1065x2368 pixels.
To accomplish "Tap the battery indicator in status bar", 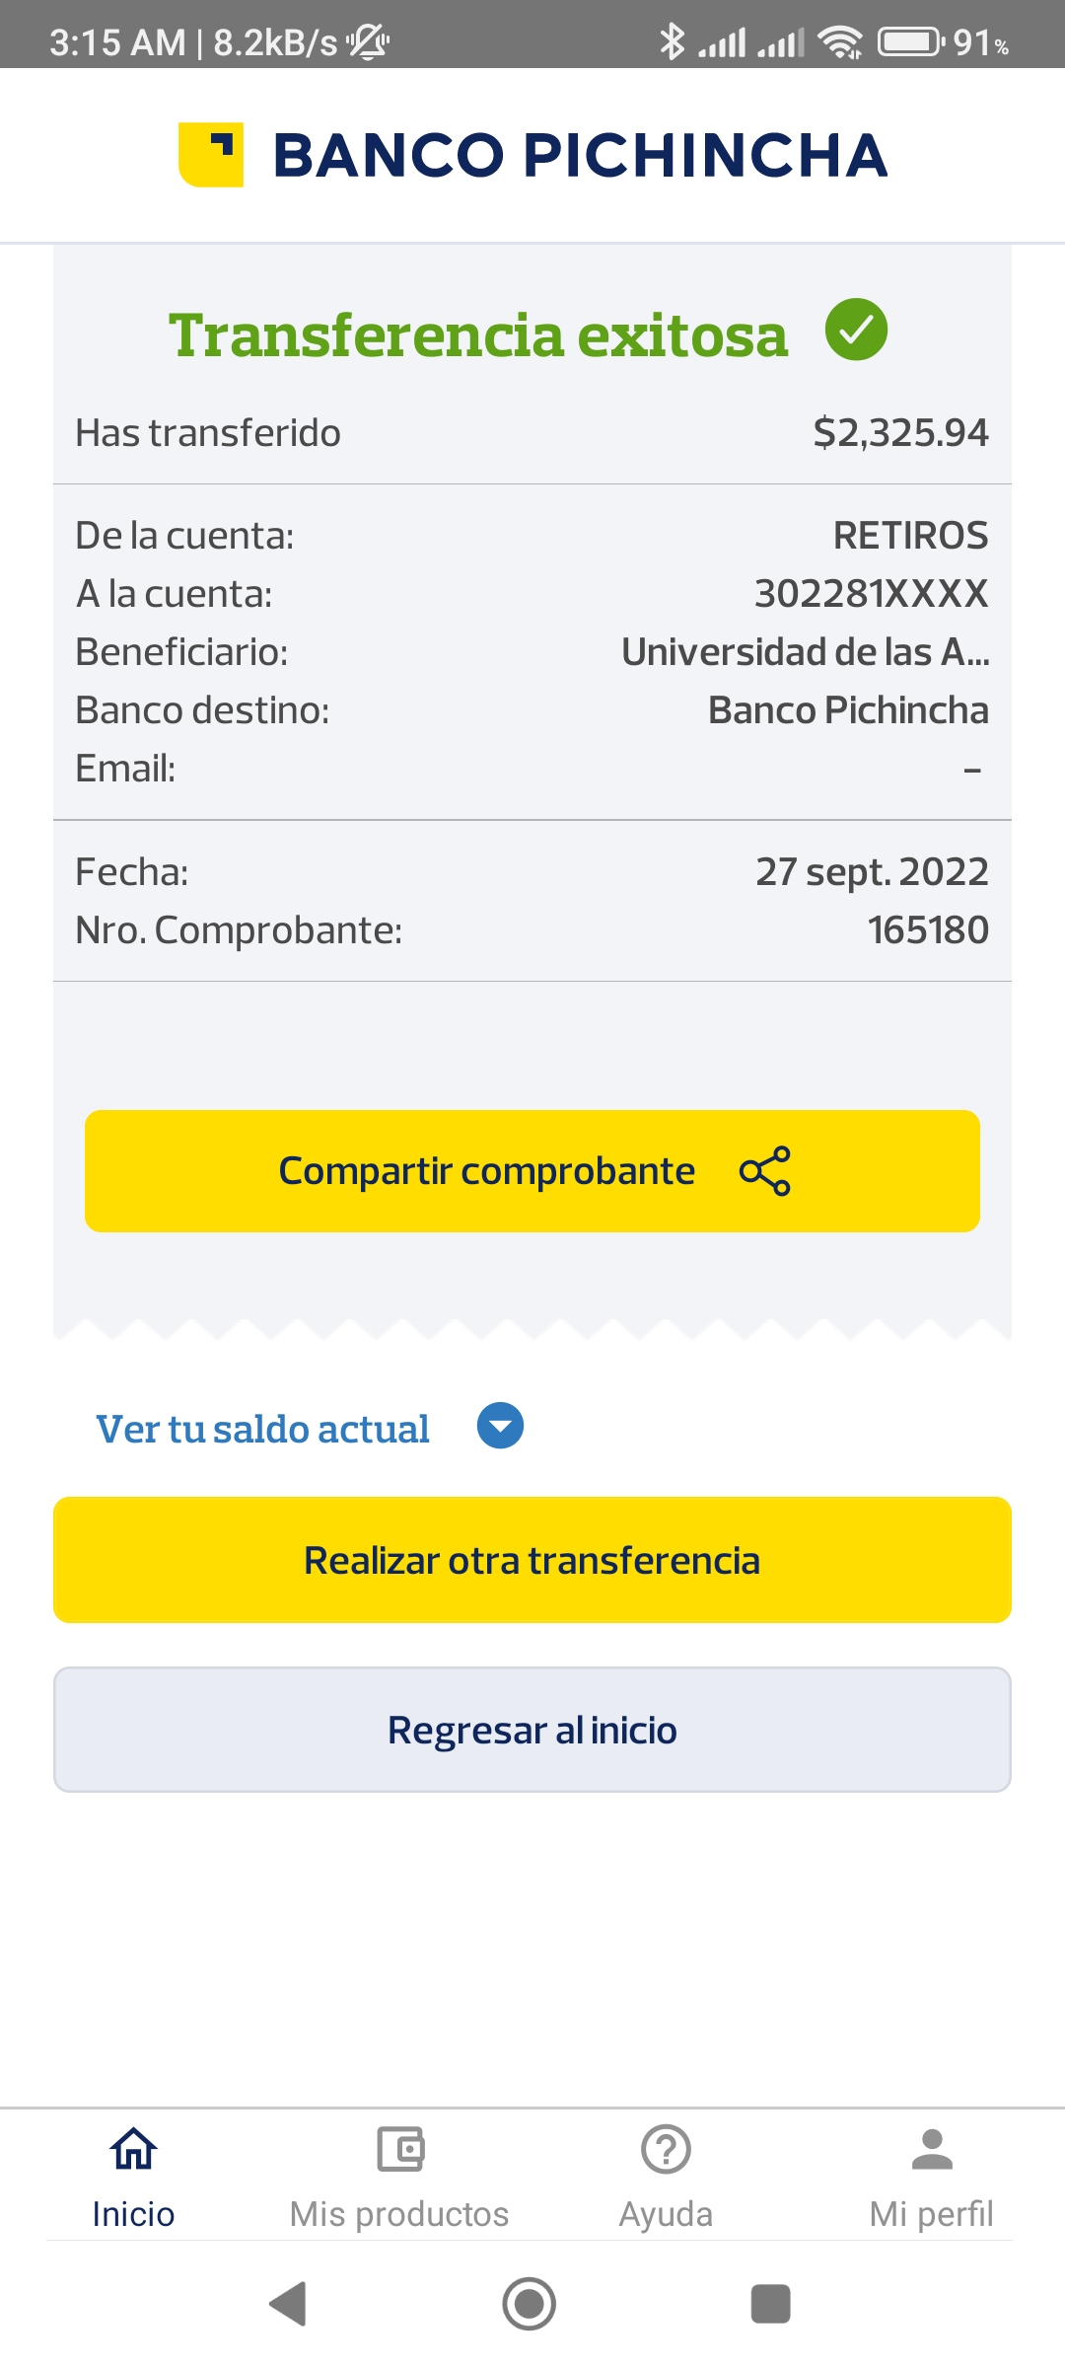I will [909, 42].
